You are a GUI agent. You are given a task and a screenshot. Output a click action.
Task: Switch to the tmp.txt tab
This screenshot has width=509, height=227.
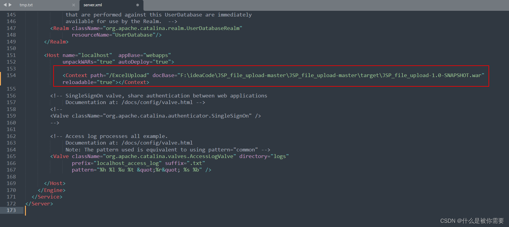tap(26, 5)
